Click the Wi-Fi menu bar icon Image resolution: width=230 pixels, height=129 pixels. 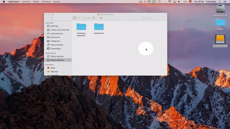tap(170, 2)
